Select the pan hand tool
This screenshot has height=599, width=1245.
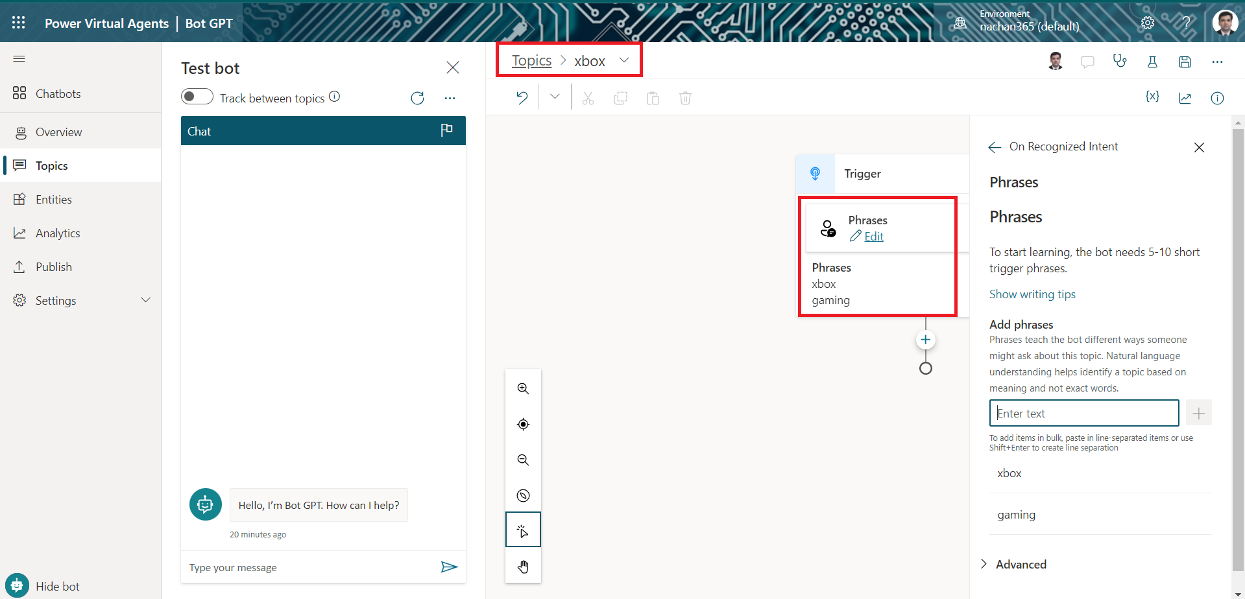pos(523,567)
